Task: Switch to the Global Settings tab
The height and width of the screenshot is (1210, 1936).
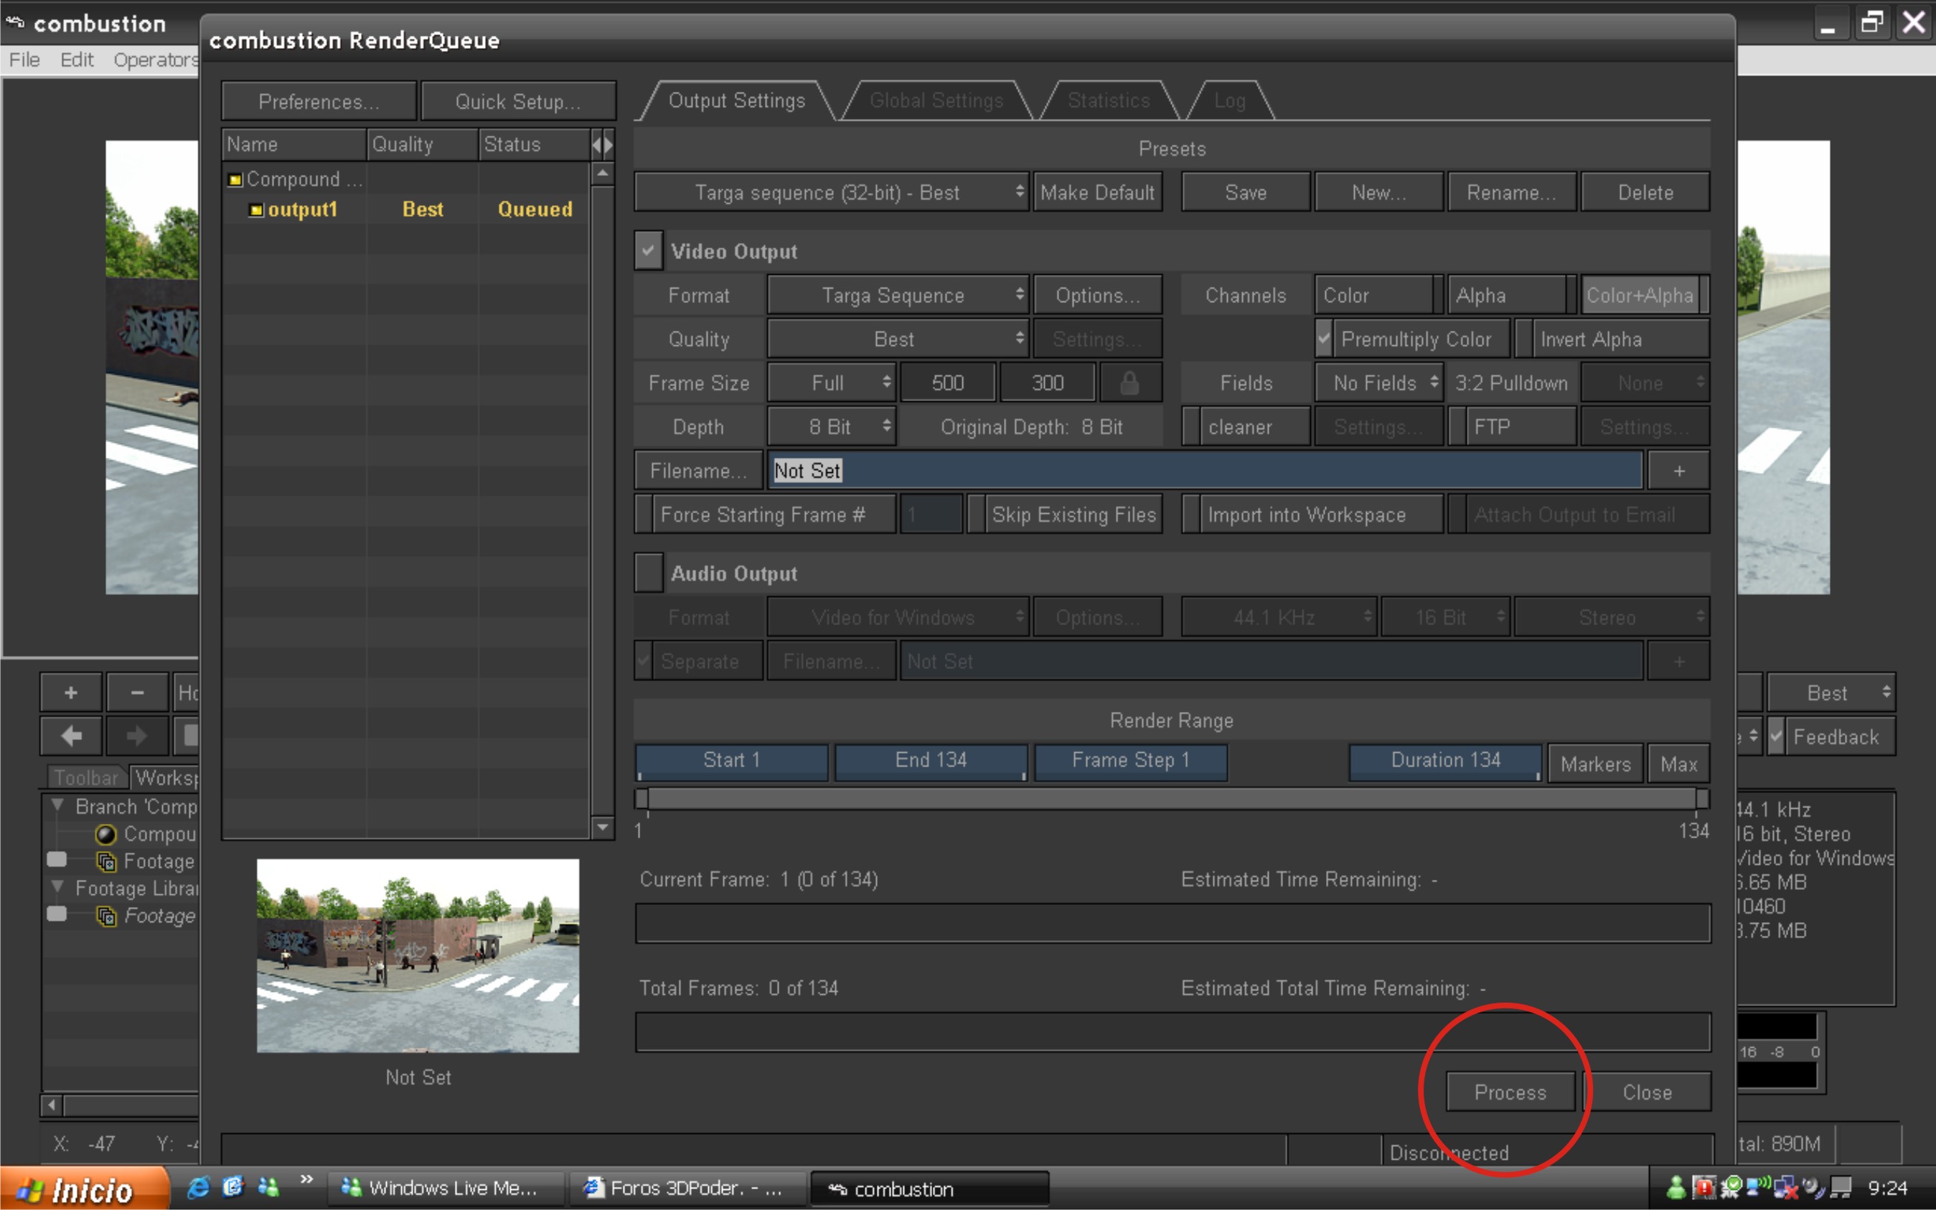Action: (935, 100)
